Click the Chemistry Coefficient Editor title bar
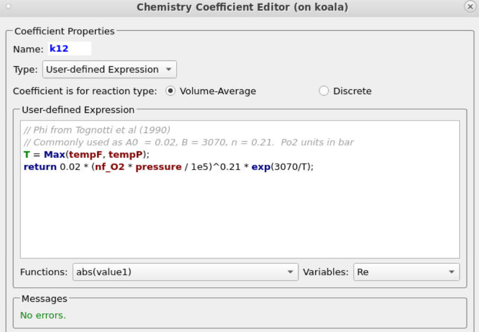Image resolution: width=479 pixels, height=332 pixels. pyautogui.click(x=242, y=7)
